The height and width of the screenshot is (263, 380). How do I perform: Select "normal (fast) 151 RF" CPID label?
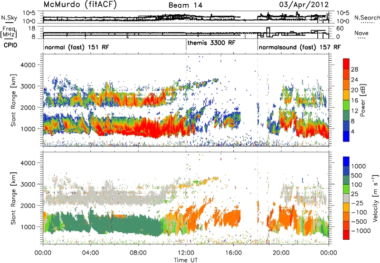click(77, 47)
